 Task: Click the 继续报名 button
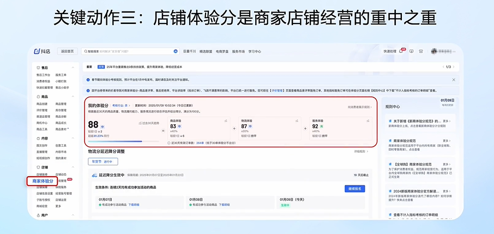coord(354,188)
